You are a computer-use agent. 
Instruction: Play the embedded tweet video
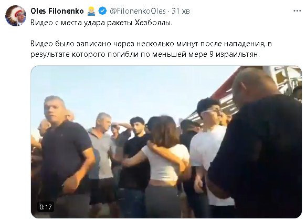(x=166, y=142)
